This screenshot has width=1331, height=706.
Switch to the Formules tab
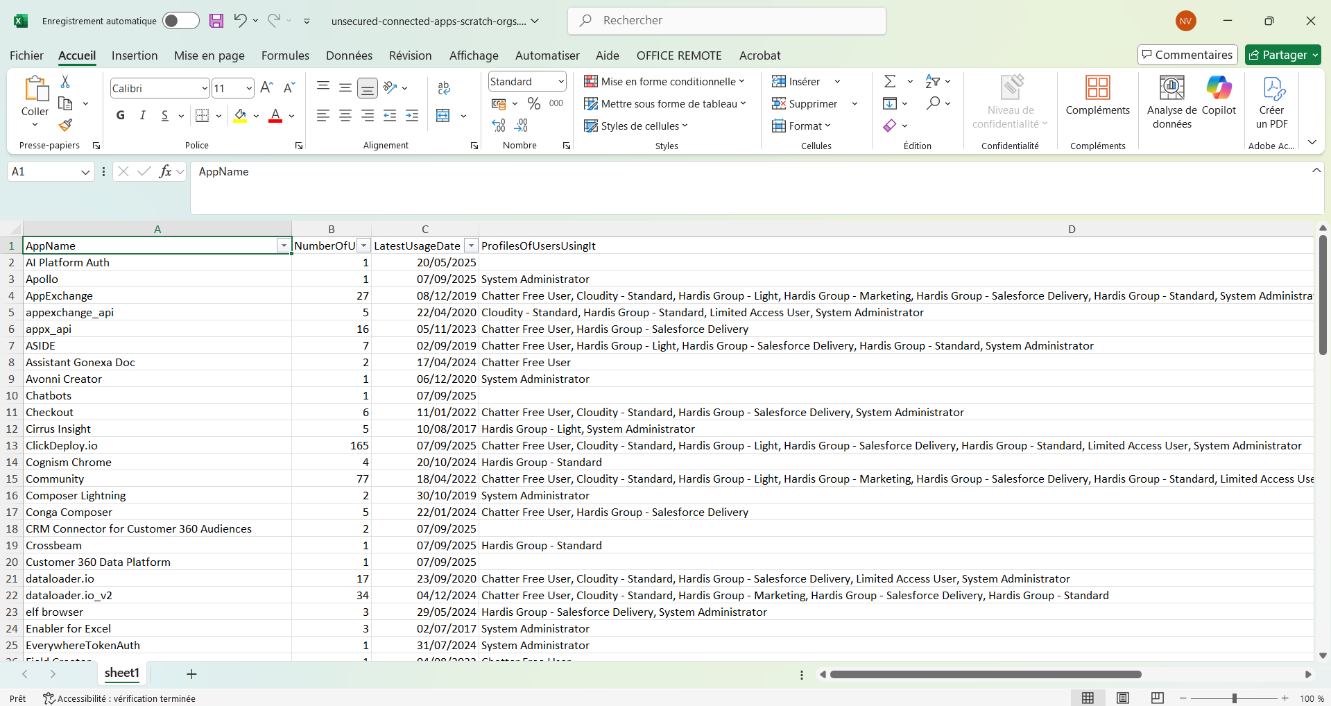(285, 55)
